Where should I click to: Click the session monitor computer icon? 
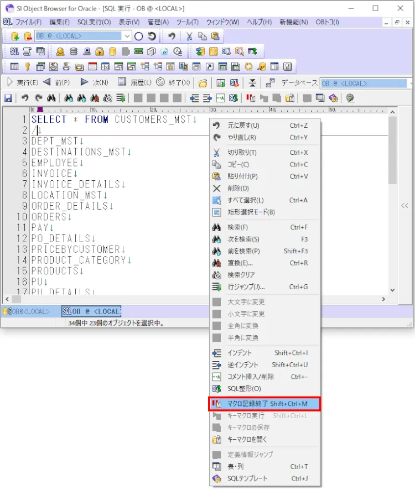click(x=87, y=51)
